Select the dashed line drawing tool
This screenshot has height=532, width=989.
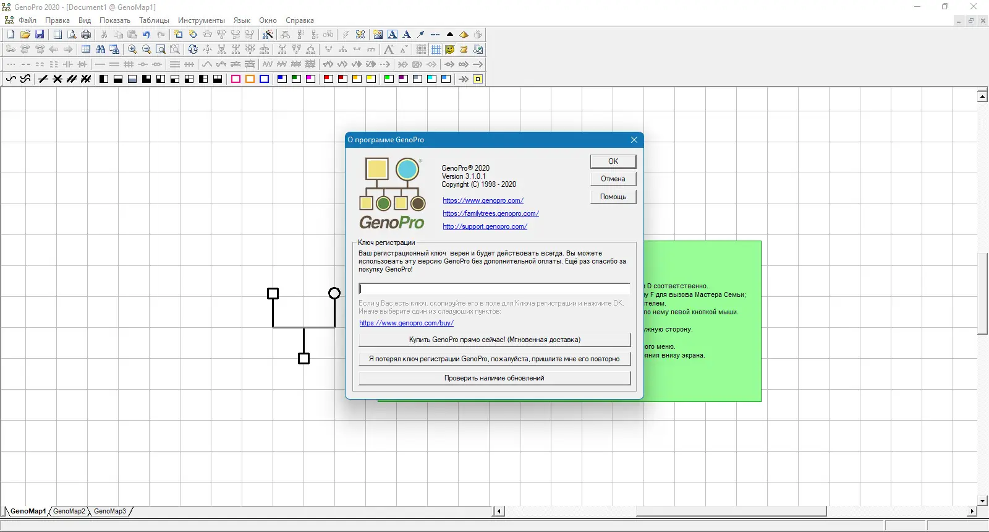[x=435, y=35]
